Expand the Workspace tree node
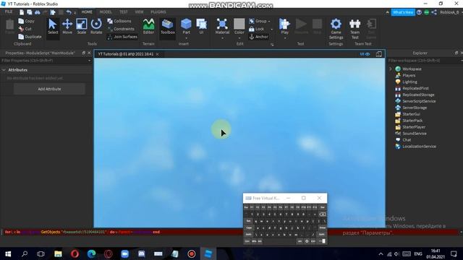463x260 pixels. tap(391, 69)
